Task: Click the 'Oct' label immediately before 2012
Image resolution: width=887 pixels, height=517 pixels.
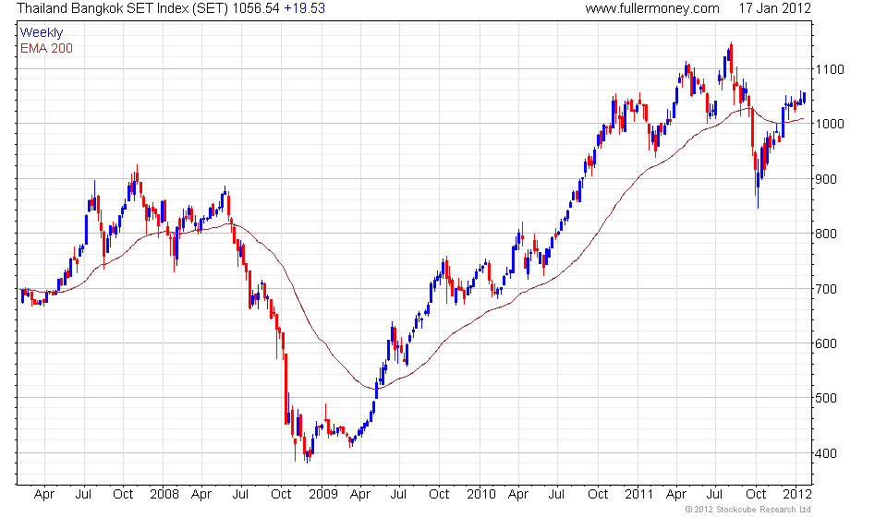Action: coord(757,495)
